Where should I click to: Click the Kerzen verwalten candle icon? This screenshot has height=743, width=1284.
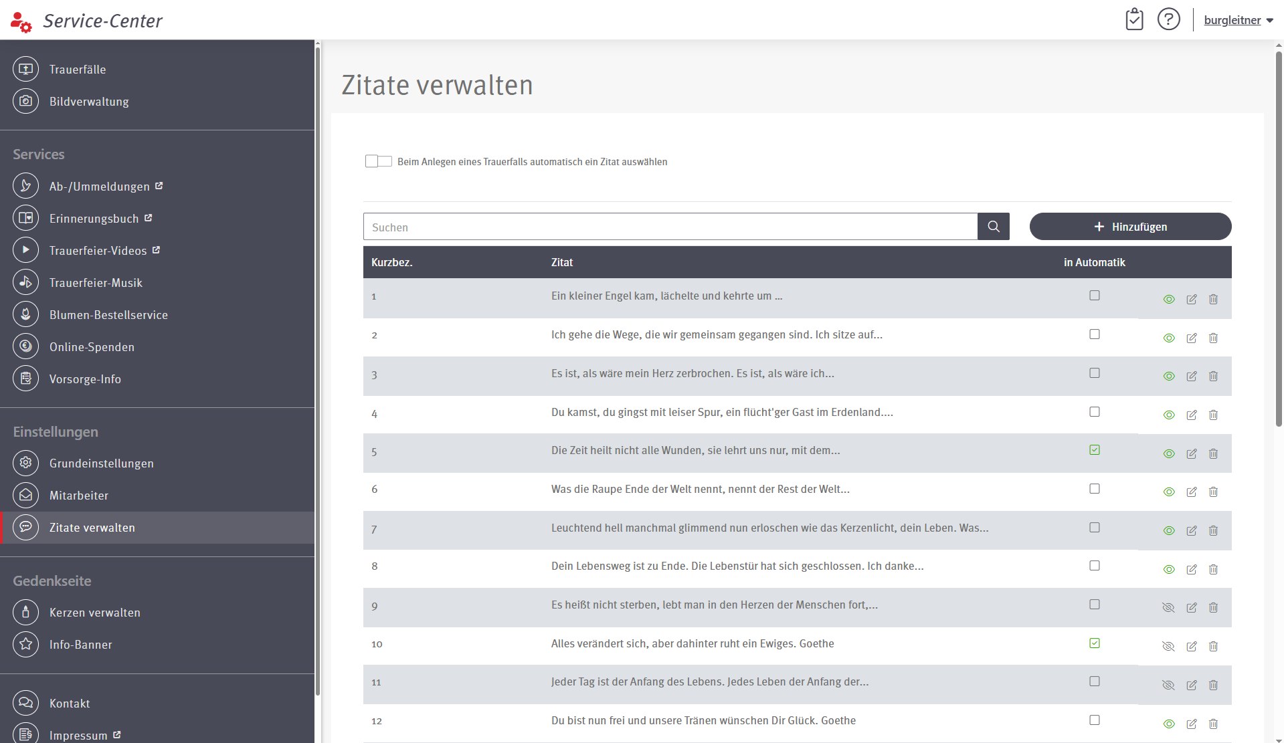click(x=25, y=612)
